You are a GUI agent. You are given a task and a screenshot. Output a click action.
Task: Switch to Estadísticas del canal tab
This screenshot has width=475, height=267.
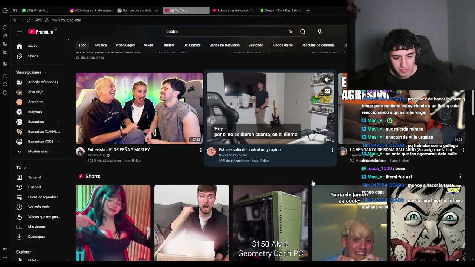234,10
